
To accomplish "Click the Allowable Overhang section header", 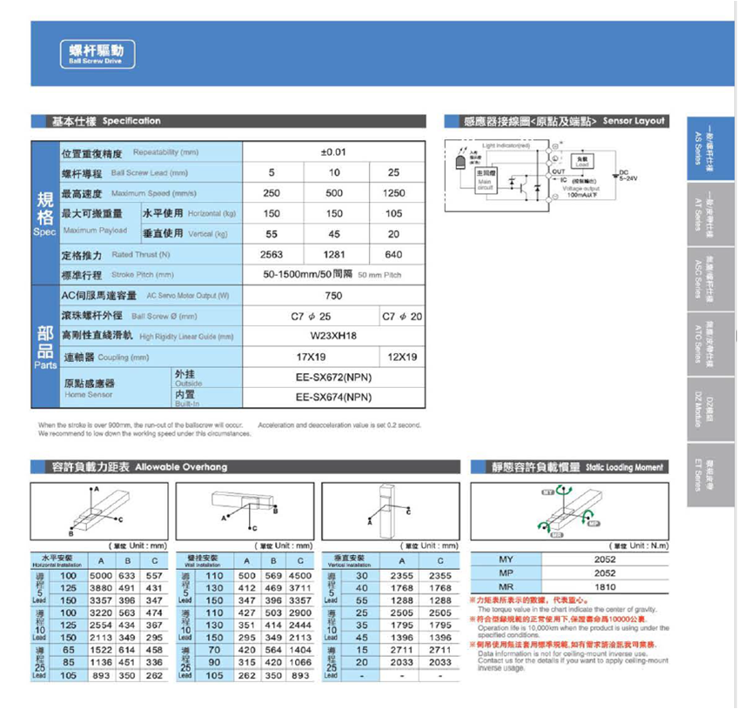I will click(245, 466).
